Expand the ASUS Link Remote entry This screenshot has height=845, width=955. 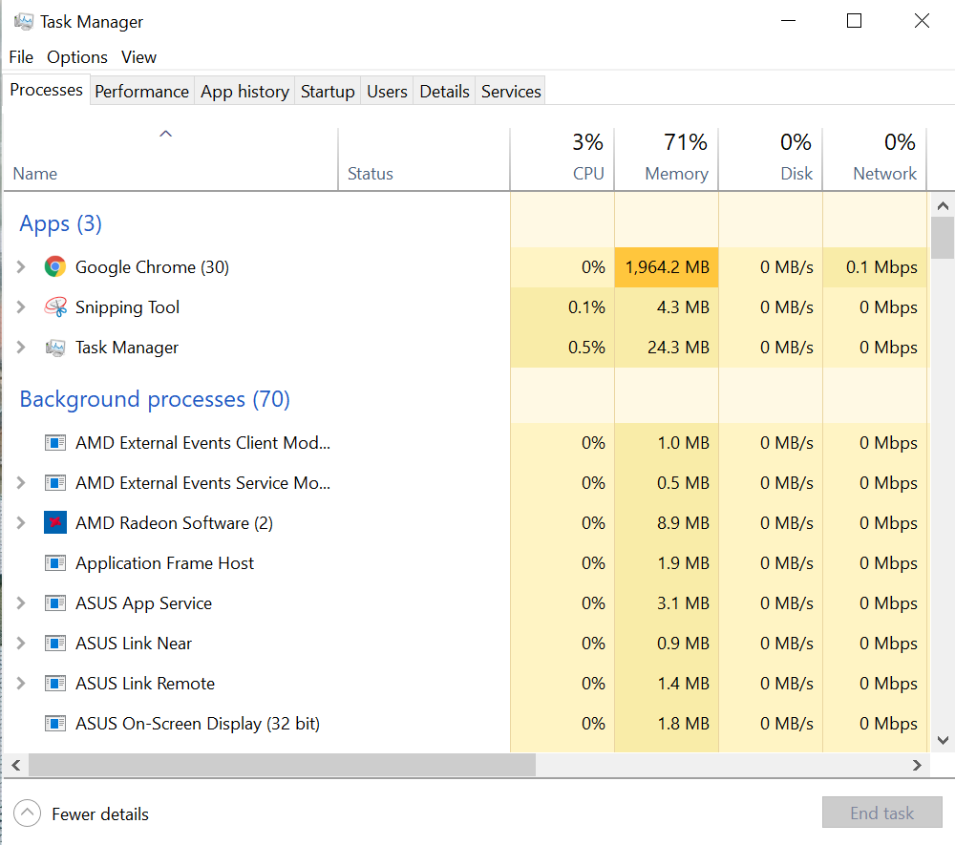click(21, 684)
